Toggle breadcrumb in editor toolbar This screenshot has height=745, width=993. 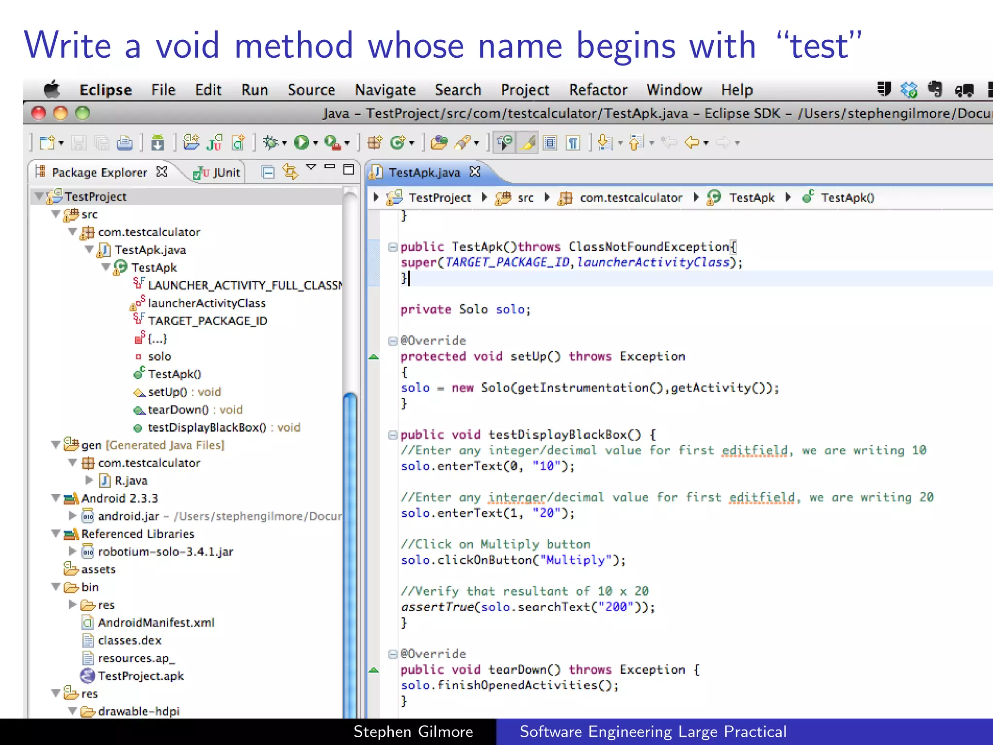[505, 143]
